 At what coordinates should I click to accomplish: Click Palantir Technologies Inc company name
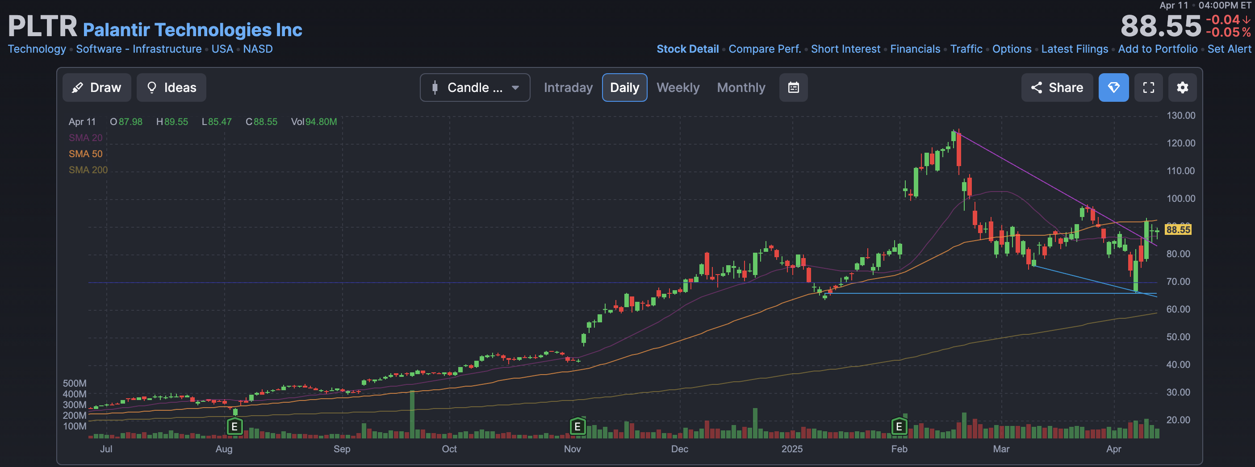coord(192,30)
